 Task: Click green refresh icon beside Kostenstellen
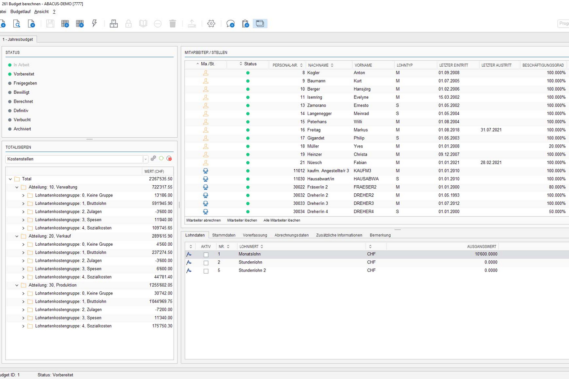pos(161,159)
